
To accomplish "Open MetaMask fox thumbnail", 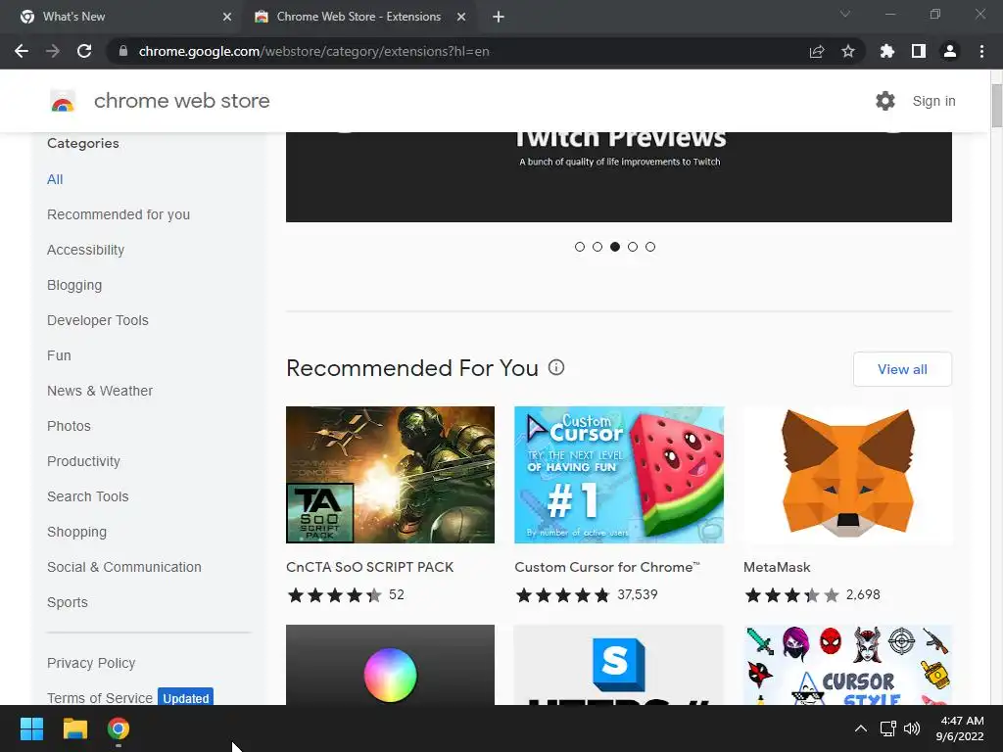I will pyautogui.click(x=847, y=475).
